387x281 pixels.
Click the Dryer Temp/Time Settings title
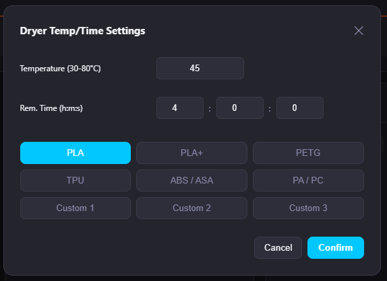tap(82, 31)
